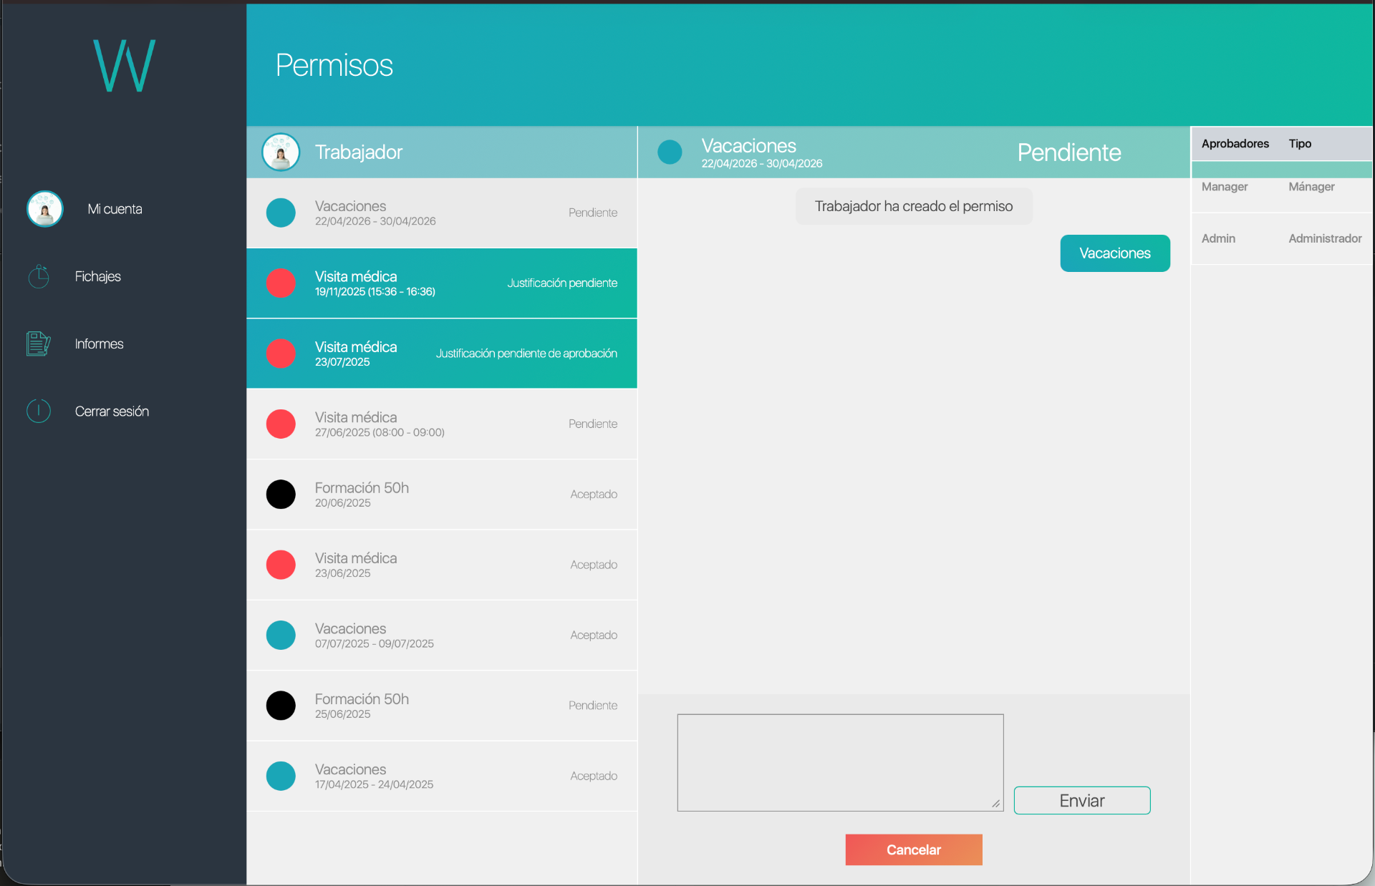Click the Enviar button
This screenshot has width=1375, height=886.
(1082, 801)
